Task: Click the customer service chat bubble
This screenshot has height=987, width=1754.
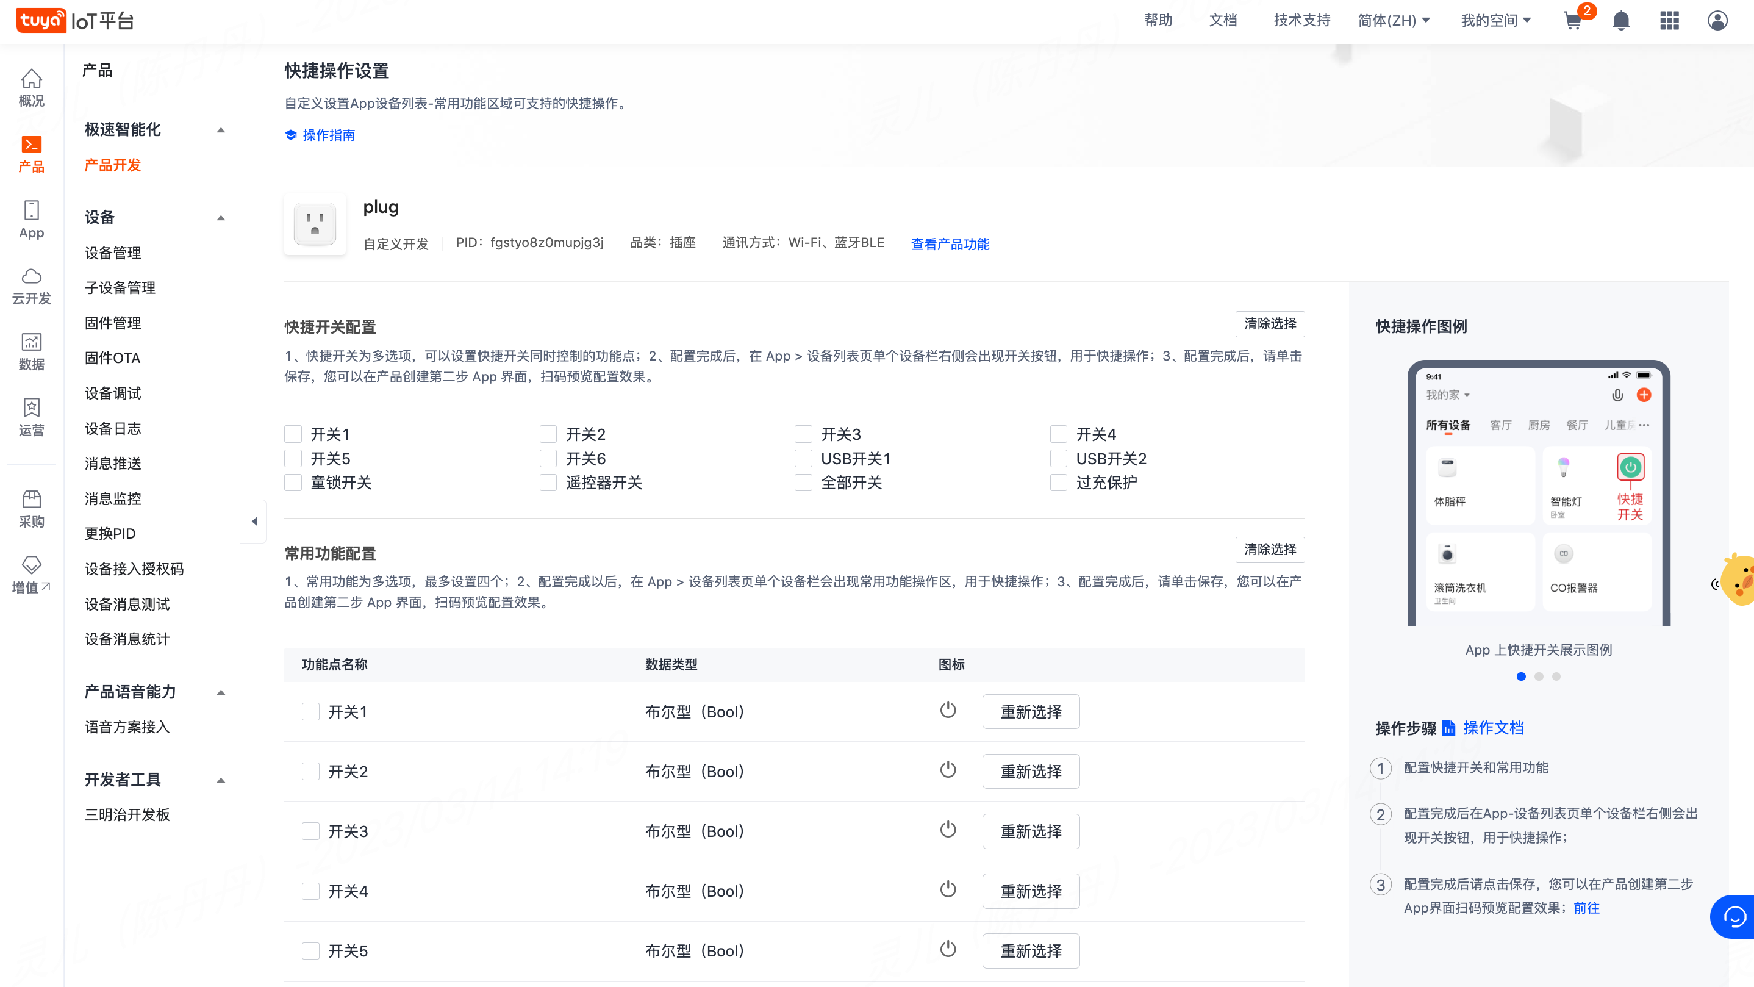Action: point(1734,917)
